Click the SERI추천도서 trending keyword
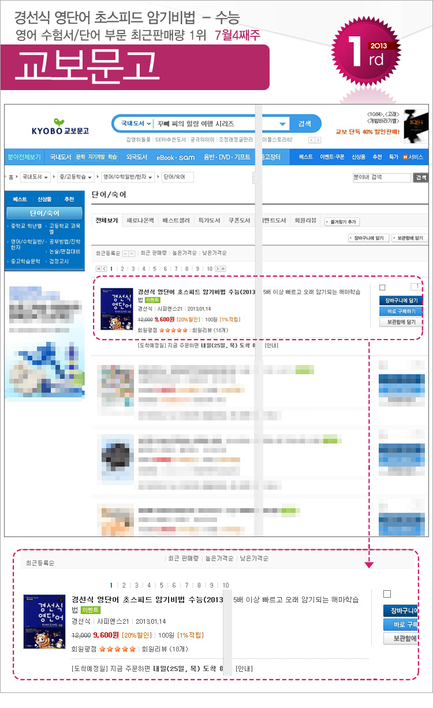 click(x=170, y=140)
